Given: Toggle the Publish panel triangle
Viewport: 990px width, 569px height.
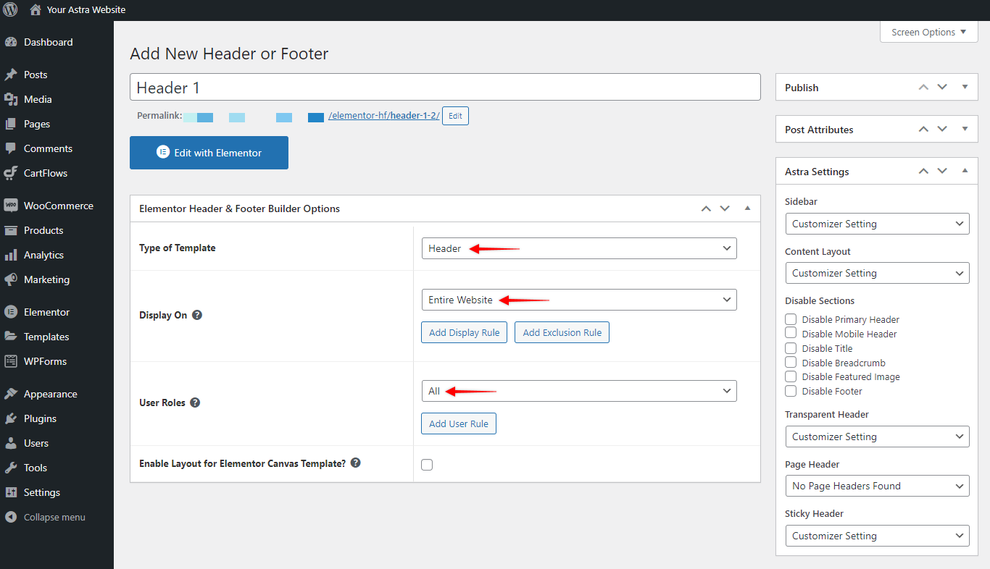Looking at the screenshot, I should [x=965, y=87].
